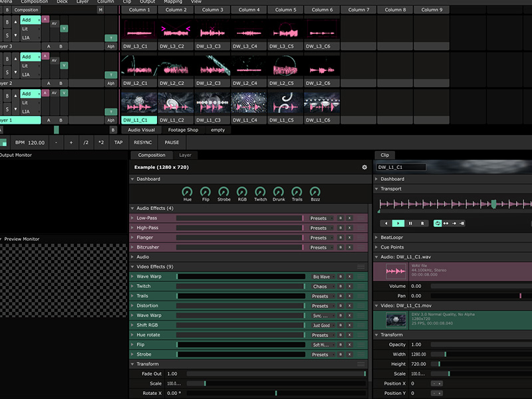This screenshot has height=399, width=532.
Task: Click the RESYNC button
Action: pyautogui.click(x=142, y=142)
